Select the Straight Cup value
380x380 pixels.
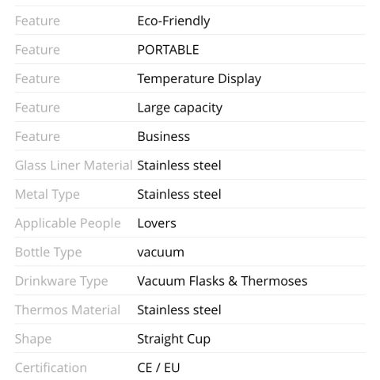click(x=173, y=339)
